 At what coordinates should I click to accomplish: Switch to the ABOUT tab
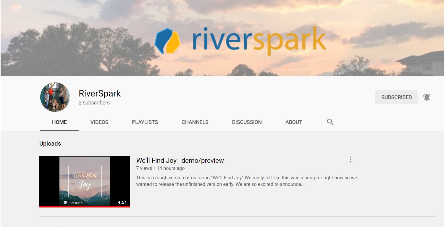pyautogui.click(x=294, y=122)
